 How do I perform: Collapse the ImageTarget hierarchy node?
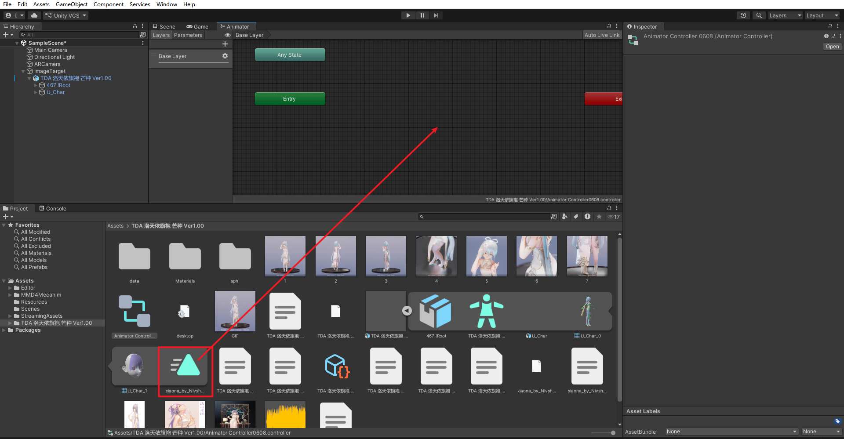pyautogui.click(x=23, y=71)
